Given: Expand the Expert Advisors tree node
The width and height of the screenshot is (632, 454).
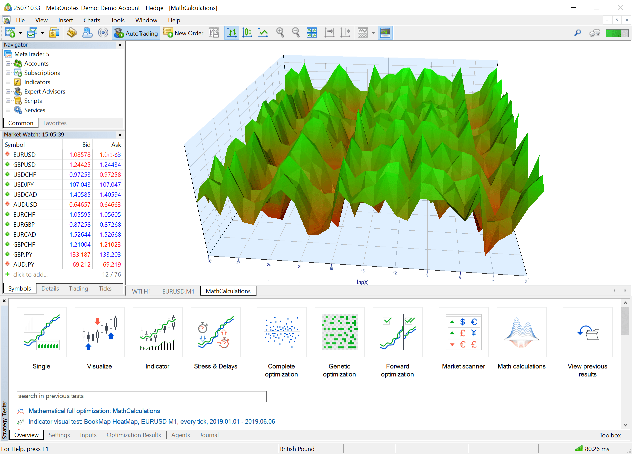Looking at the screenshot, I should click(8, 92).
